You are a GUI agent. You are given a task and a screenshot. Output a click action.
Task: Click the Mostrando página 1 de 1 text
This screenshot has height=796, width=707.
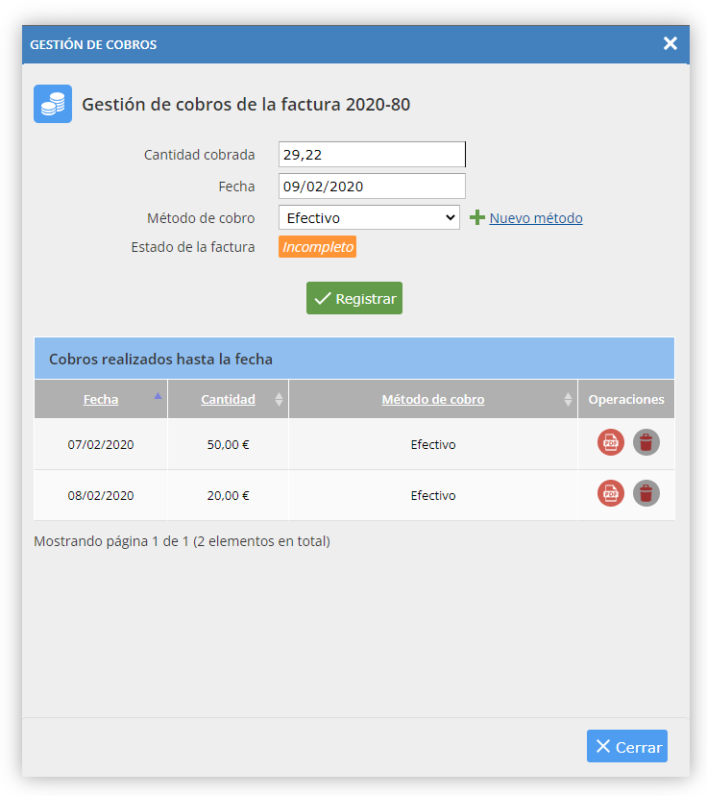pos(182,541)
